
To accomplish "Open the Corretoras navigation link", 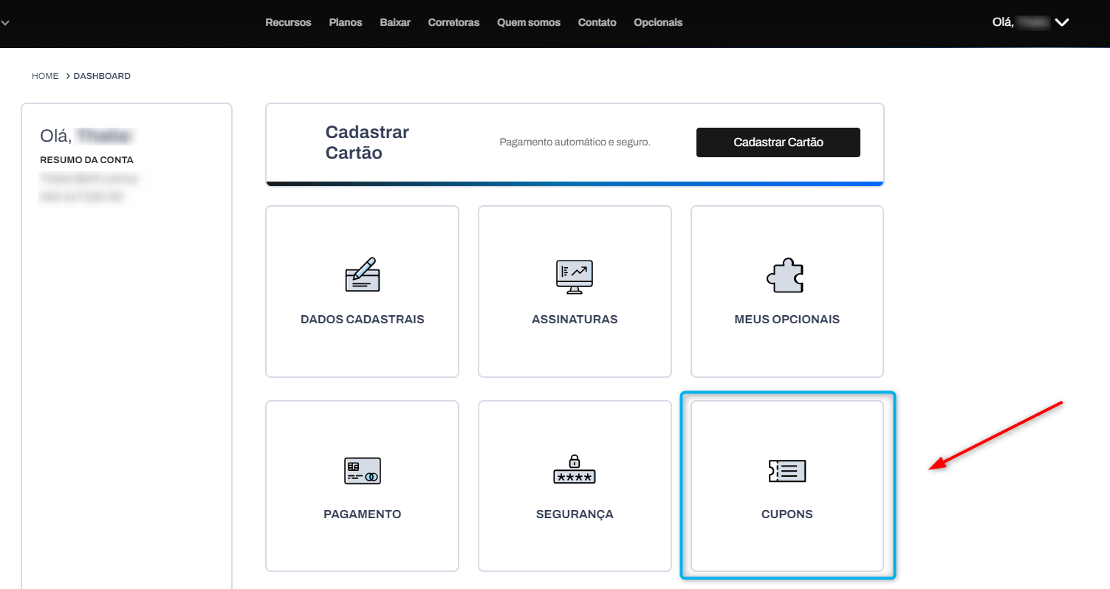I will click(453, 23).
